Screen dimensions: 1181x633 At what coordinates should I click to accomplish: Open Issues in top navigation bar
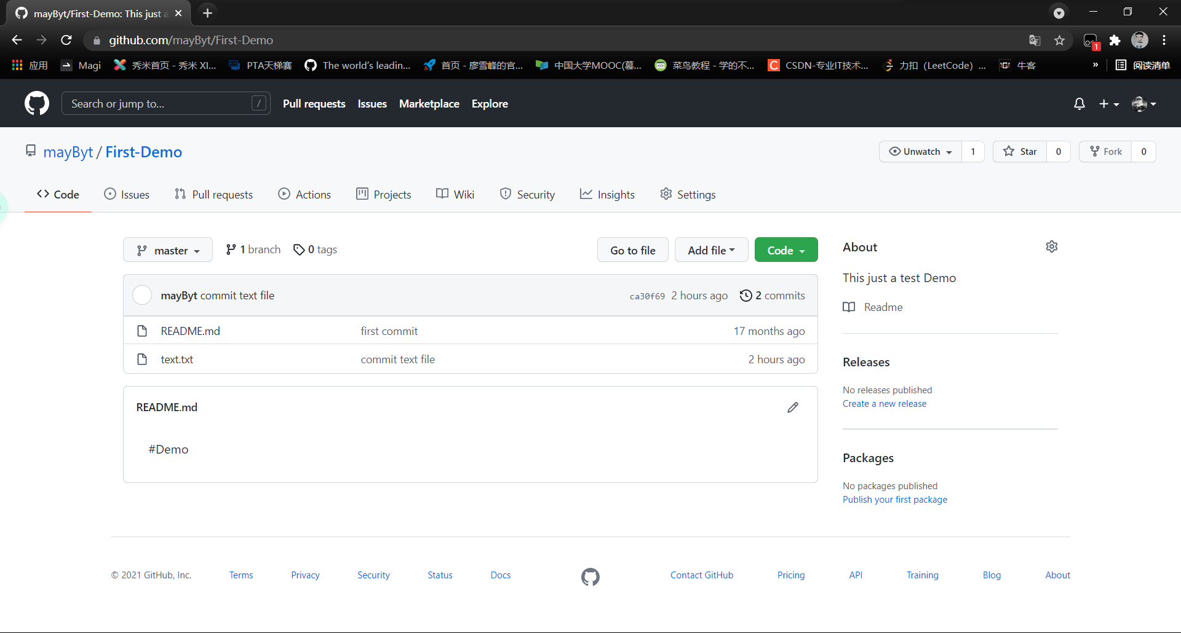click(372, 104)
